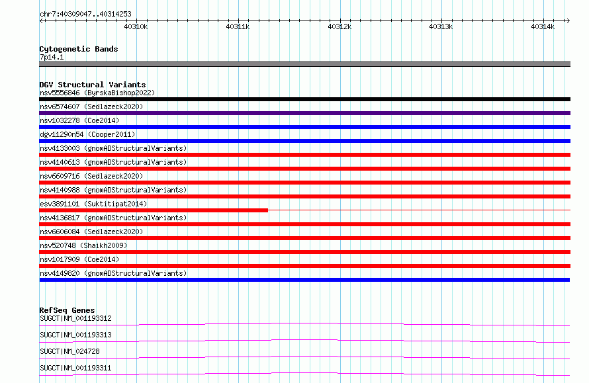This screenshot has width=589, height=383.
Task: Click the 40314k ruler label
Action: tap(543, 26)
